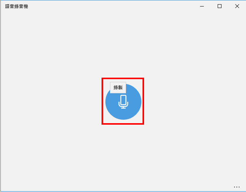Click the dash icon in title bar
The image size is (246, 192).
[202, 7]
